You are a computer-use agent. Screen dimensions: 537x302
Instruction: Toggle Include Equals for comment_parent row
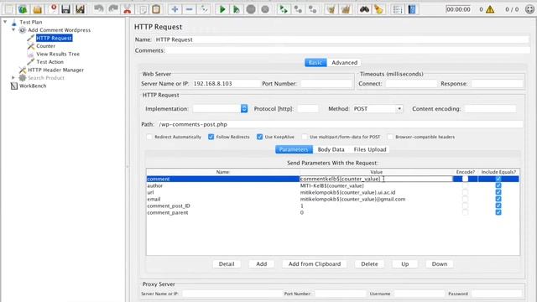pyautogui.click(x=498, y=212)
